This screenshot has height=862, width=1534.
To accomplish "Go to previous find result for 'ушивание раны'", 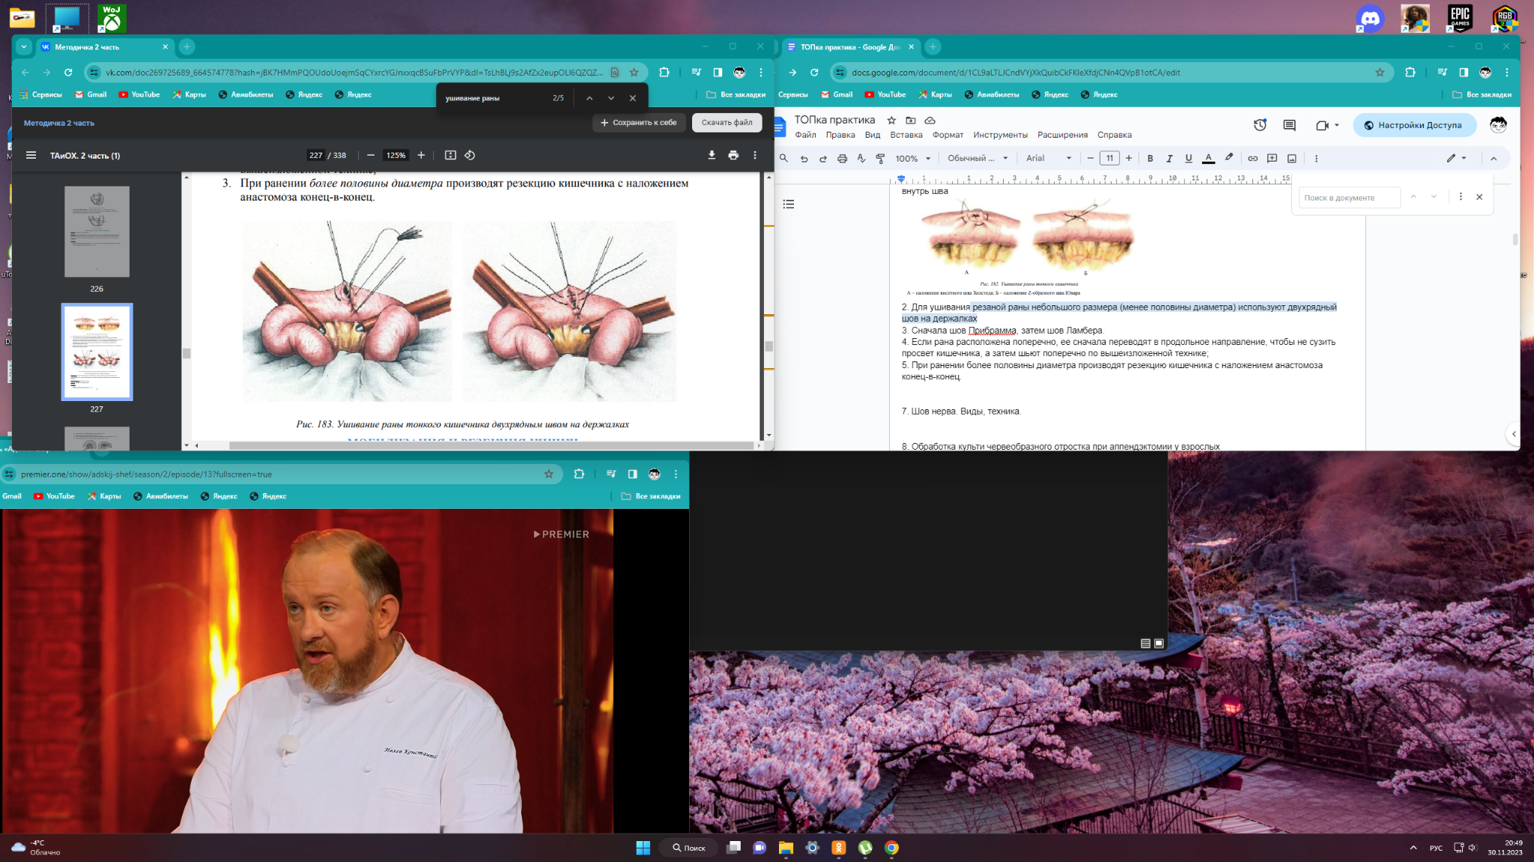I will (589, 98).
